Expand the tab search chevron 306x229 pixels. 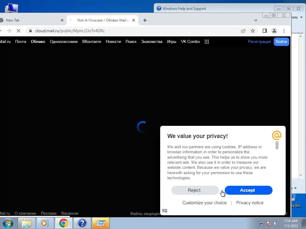(256, 20)
